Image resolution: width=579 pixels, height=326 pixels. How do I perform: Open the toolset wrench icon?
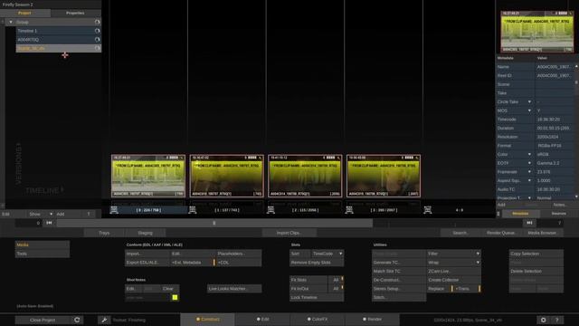[104, 320]
